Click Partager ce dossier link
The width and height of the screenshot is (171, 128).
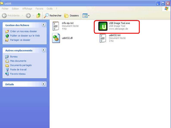[x=20, y=40]
